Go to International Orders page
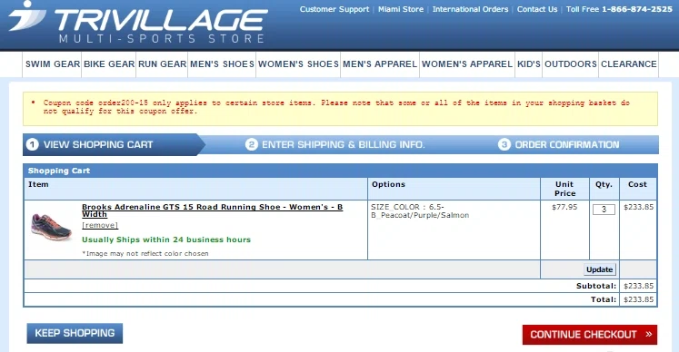 coord(470,9)
